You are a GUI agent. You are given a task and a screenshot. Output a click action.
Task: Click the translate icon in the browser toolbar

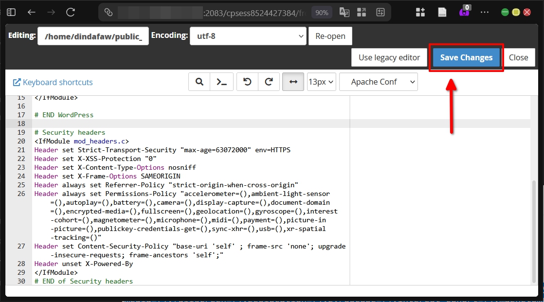tap(344, 12)
